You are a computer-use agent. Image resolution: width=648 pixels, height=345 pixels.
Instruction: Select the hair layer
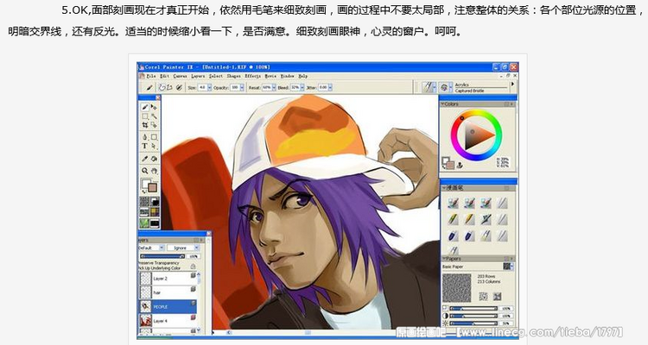pos(168,292)
